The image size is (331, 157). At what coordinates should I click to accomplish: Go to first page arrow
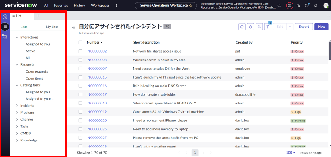pyautogui.click(x=179, y=153)
